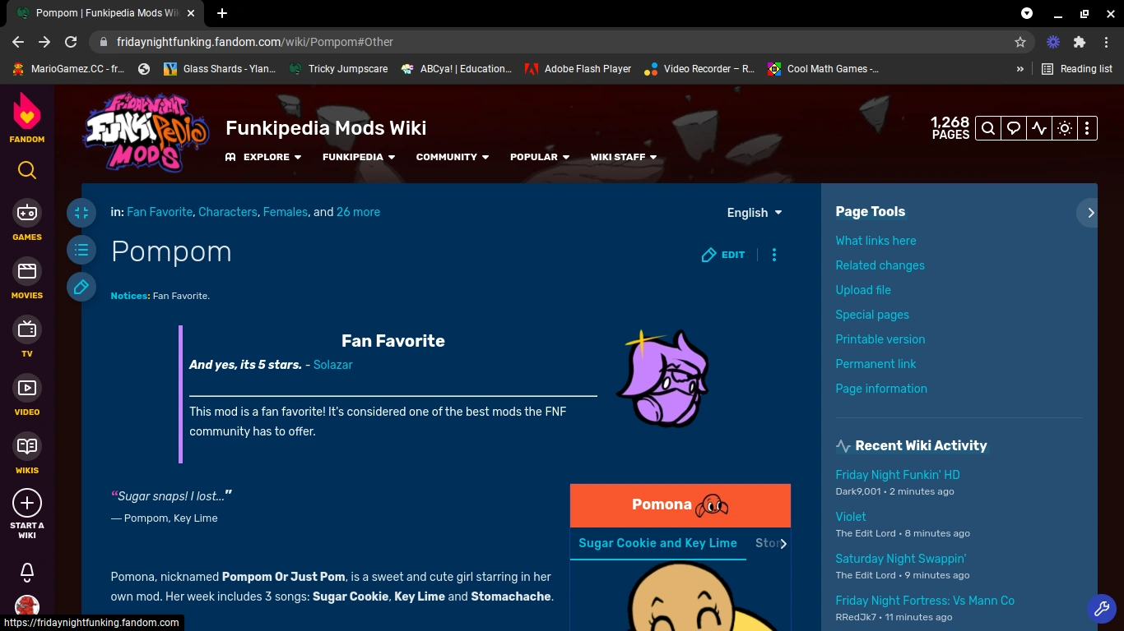Open the Fandom home logo
Image resolution: width=1124 pixels, height=631 pixels.
[27, 117]
